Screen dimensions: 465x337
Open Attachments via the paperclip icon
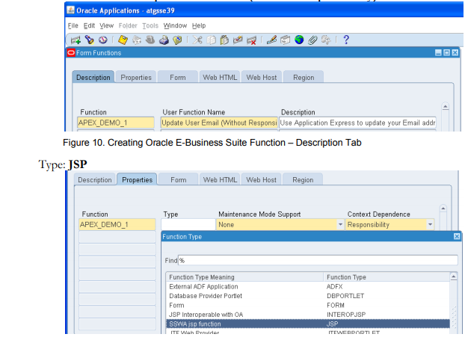click(x=312, y=40)
